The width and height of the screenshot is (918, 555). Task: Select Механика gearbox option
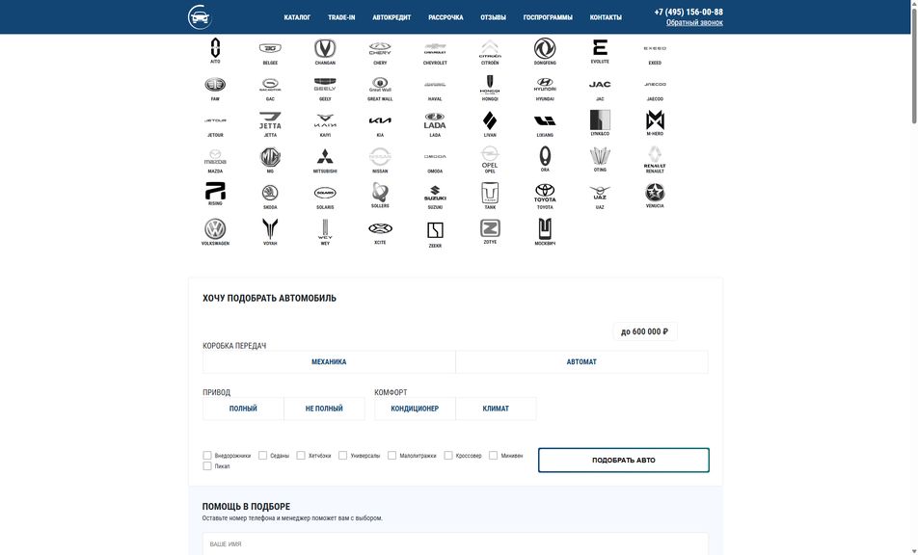329,362
